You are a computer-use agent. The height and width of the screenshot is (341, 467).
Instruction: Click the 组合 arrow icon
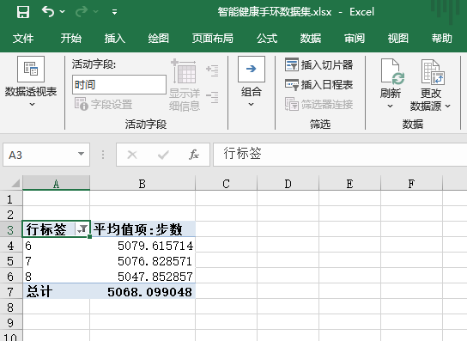[251, 70]
